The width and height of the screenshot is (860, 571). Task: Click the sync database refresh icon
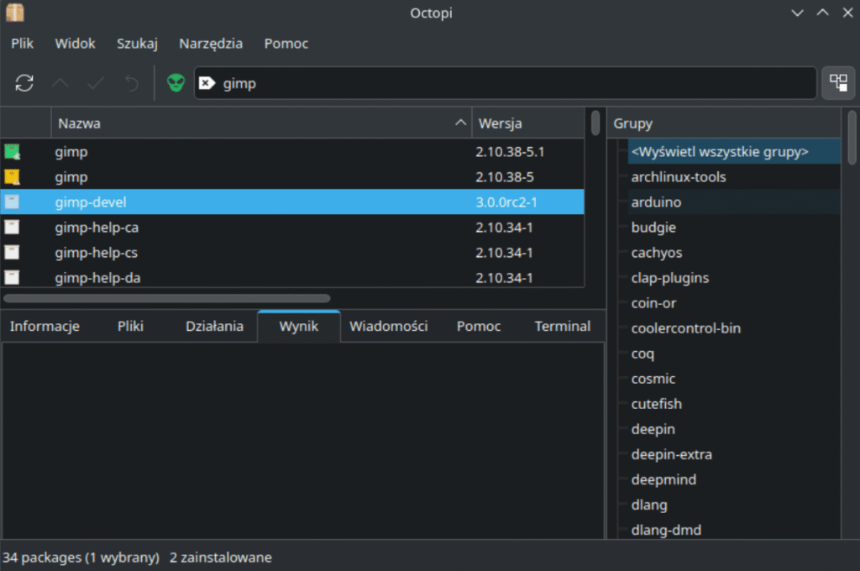pyautogui.click(x=25, y=82)
